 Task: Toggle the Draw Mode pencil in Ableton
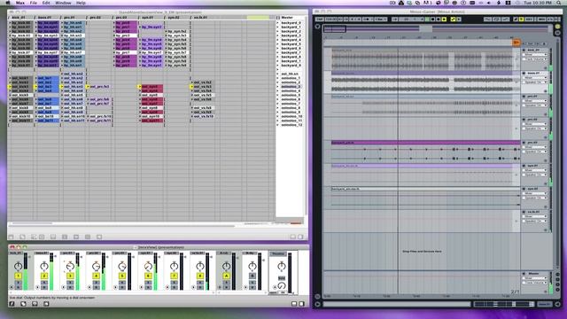coord(516,19)
